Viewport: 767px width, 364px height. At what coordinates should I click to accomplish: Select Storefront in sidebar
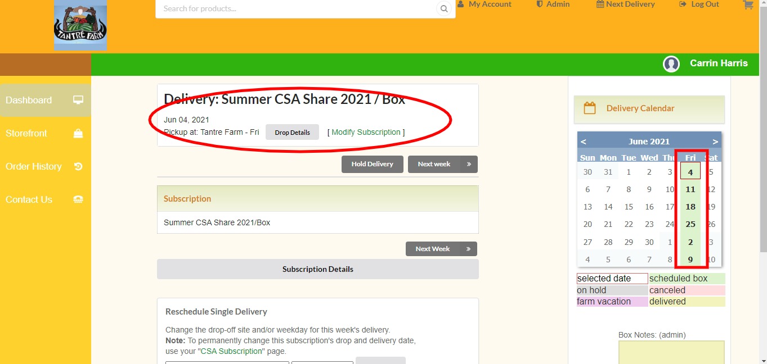[46, 133]
